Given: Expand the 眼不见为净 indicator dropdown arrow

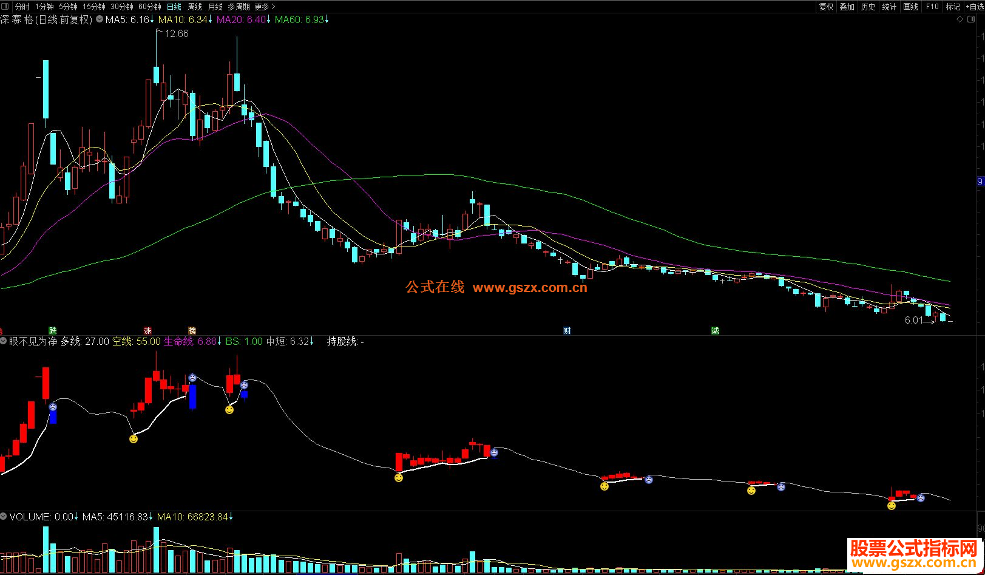Looking at the screenshot, I should coord(4,341).
